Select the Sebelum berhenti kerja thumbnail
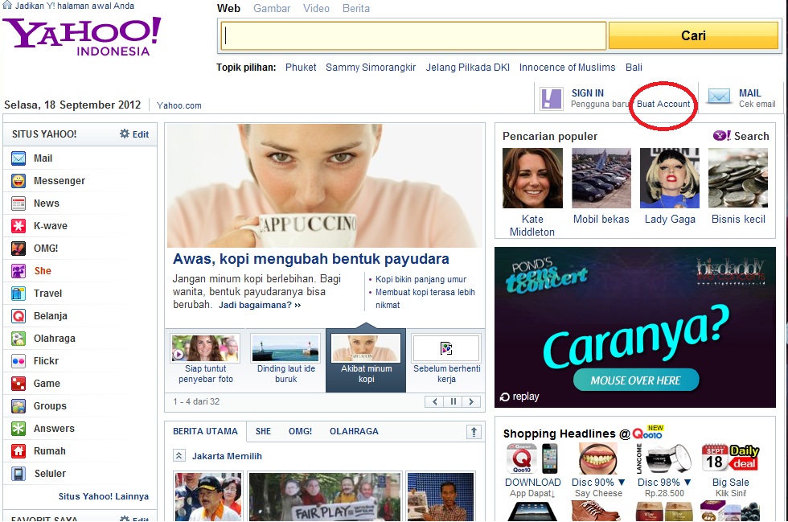 [x=445, y=348]
